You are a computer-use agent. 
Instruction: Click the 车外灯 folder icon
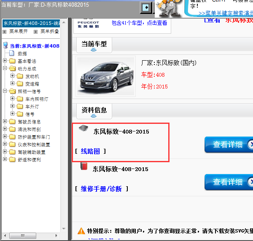click(20, 106)
